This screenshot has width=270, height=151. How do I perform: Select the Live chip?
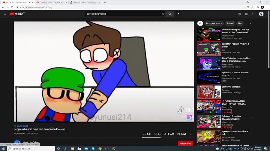click(240, 23)
